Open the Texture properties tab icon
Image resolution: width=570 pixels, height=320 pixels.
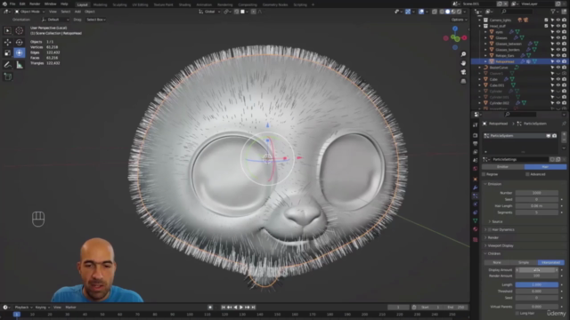click(475, 239)
